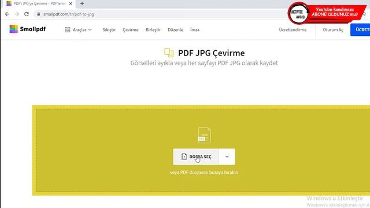Screen dimensions: 370x208
Task: Click the blue ÜCRETSİZ button
Action: (360, 29)
